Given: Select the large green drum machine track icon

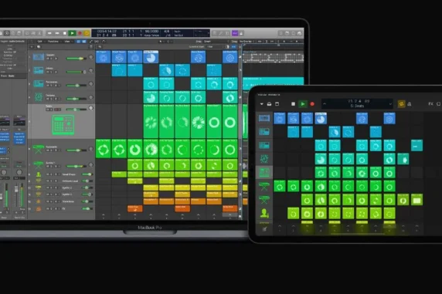Looking at the screenshot, I should (x=63, y=124).
